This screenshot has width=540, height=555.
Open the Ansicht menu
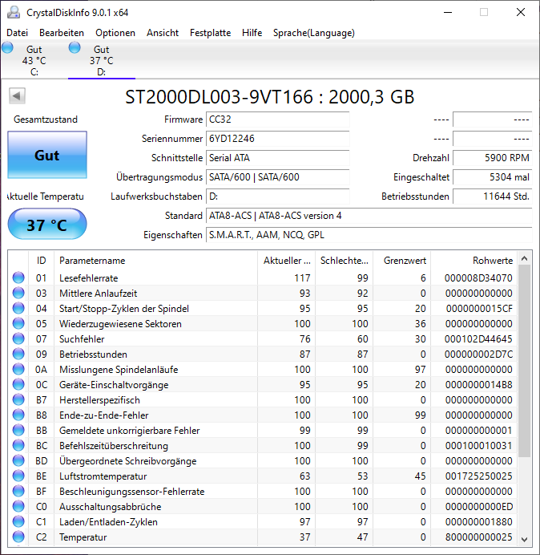(163, 33)
